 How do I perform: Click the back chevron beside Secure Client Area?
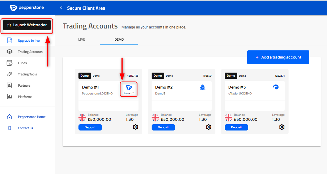pos(61,8)
